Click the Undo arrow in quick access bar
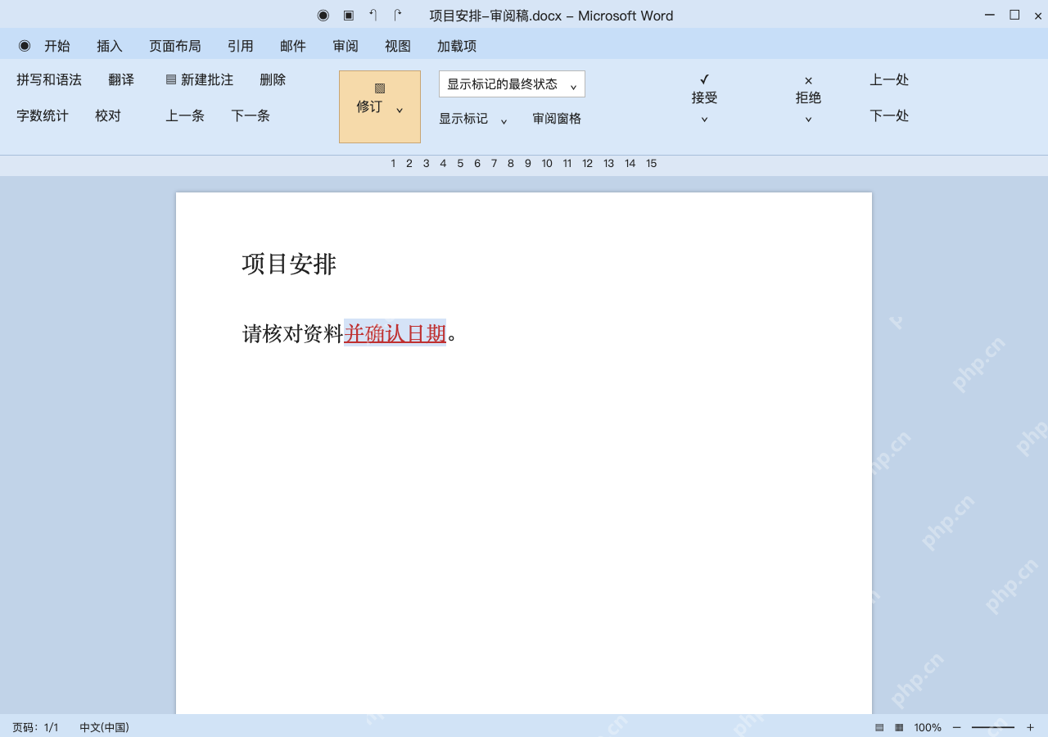 coord(373,16)
